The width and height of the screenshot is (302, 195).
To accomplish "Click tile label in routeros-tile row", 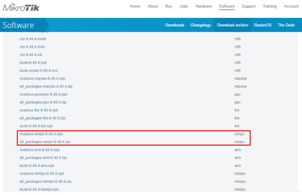I will pos(237,110).
